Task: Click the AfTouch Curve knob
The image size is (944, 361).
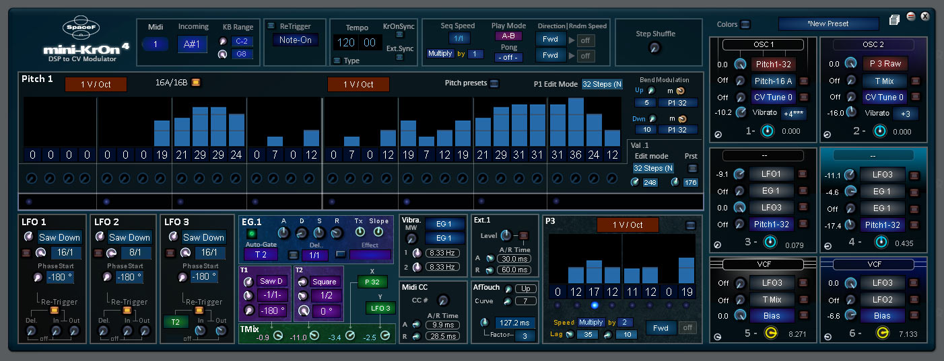Action: point(508,300)
